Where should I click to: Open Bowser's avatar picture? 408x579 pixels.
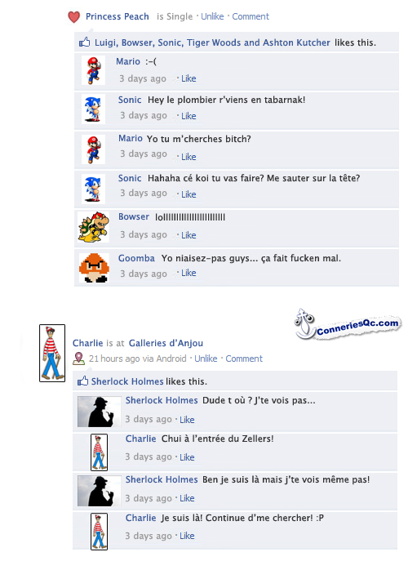[94, 227]
